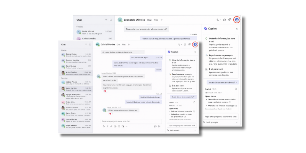Open chat with Carol Borges

click(x=76, y=67)
